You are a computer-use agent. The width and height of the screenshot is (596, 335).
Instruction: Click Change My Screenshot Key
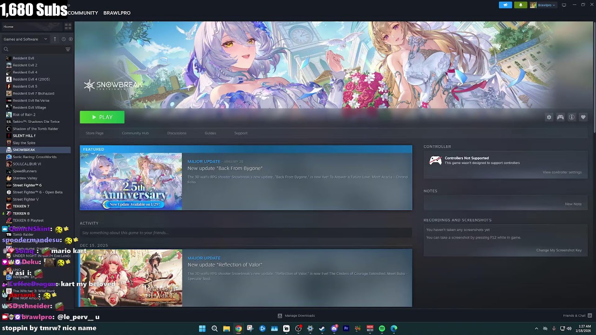[x=559, y=250]
